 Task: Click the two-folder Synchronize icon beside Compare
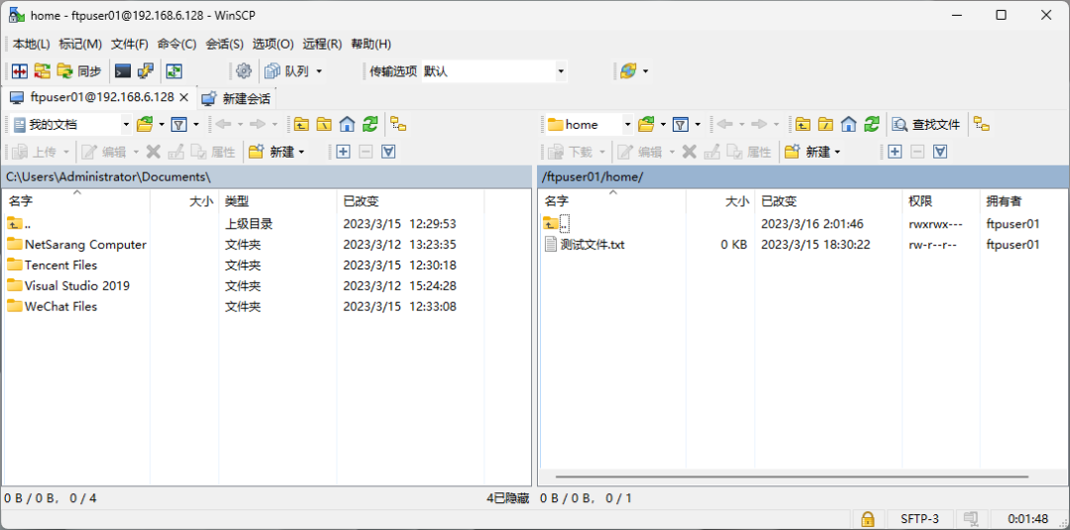pyautogui.click(x=43, y=71)
